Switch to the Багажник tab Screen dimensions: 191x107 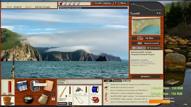point(154,48)
